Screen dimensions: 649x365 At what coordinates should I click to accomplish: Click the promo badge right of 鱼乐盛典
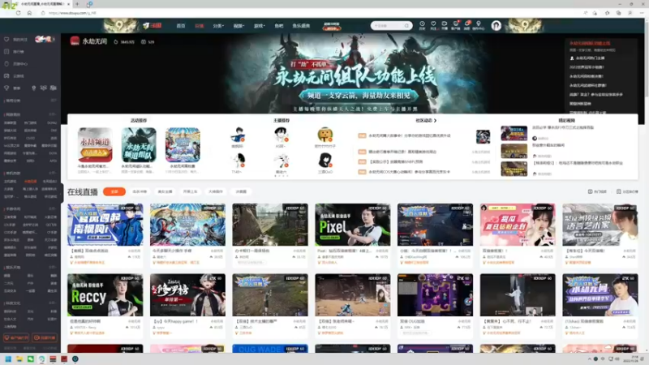[x=332, y=26]
